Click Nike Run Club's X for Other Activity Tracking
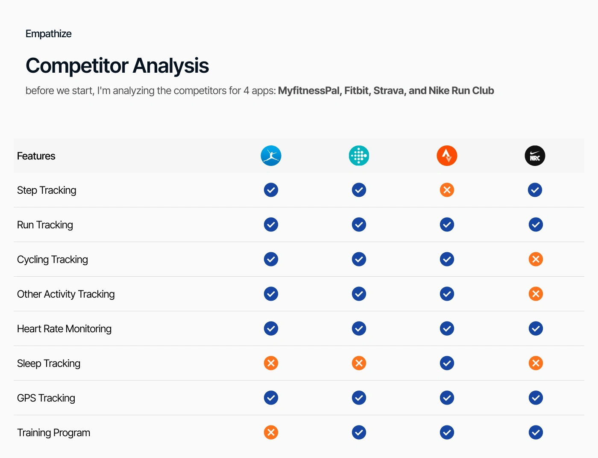This screenshot has width=598, height=458. pos(536,294)
